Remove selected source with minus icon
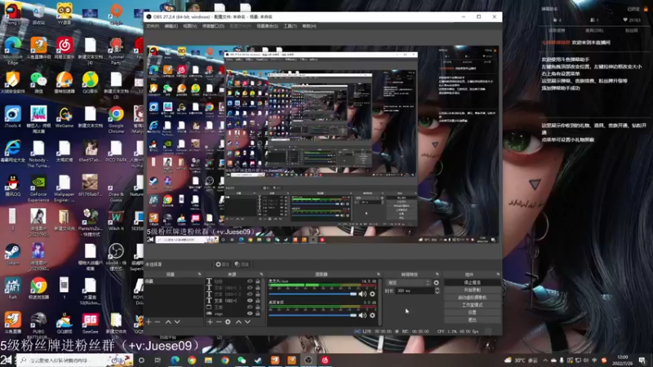This screenshot has width=653, height=367. point(219,321)
